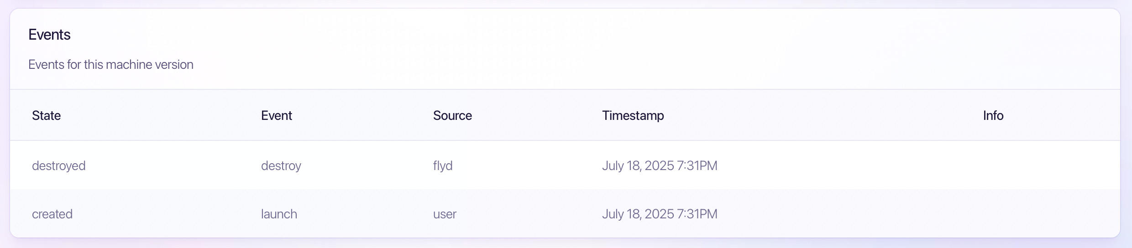Click the 'created' state cell

(x=52, y=214)
